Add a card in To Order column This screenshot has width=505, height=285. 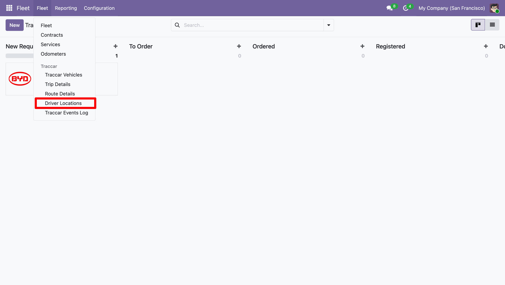pos(239,46)
